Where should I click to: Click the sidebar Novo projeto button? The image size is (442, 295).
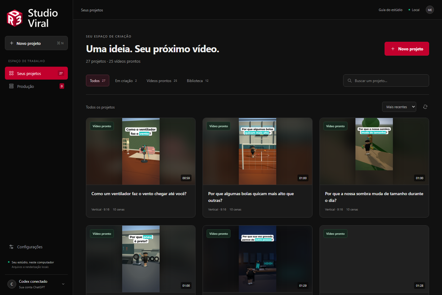coord(36,43)
